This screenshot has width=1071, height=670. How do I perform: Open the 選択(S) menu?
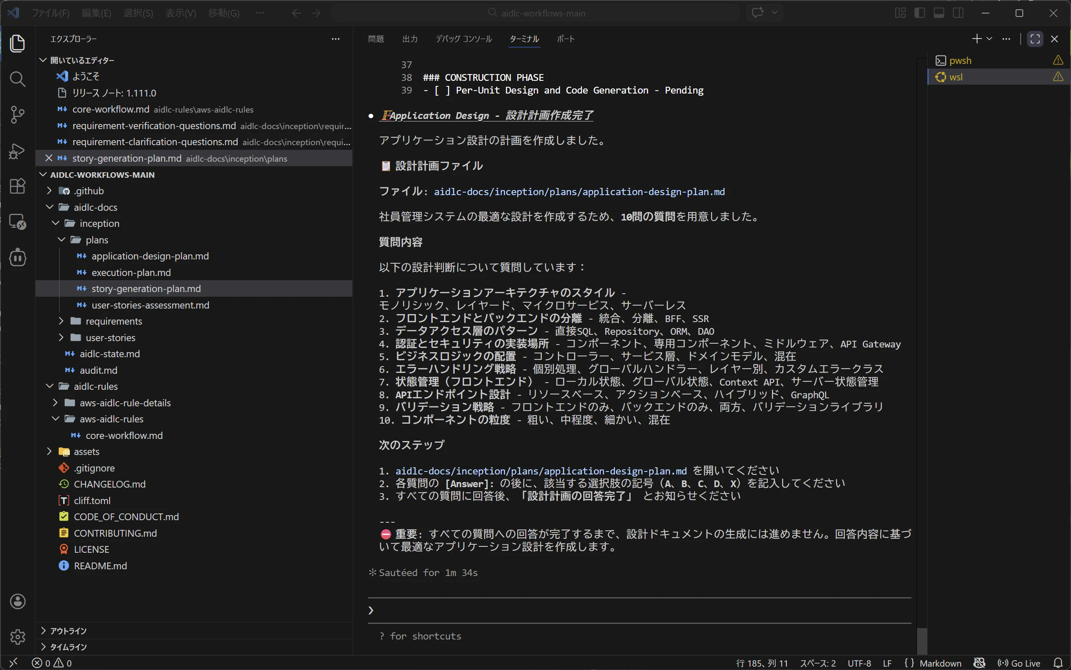138,13
